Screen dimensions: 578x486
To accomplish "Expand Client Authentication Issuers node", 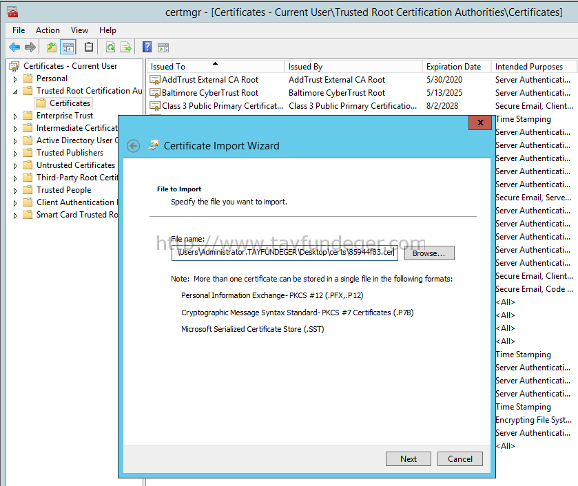I will point(15,202).
